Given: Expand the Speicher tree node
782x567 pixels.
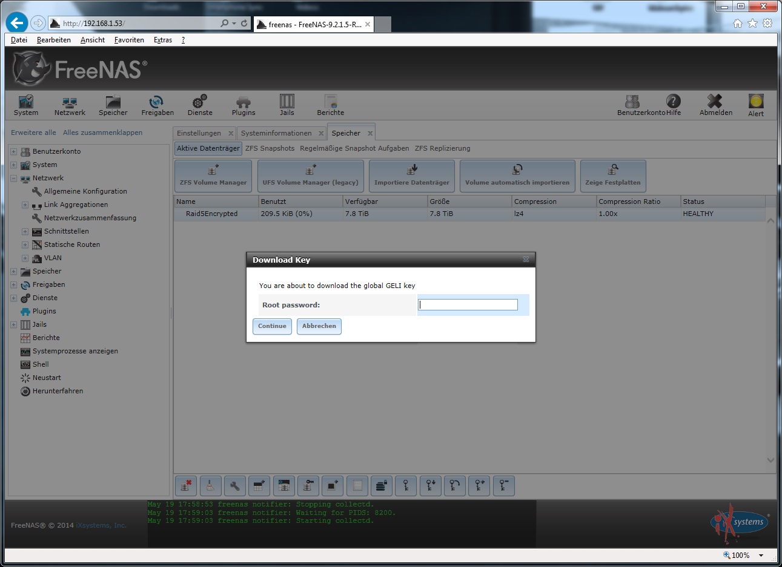Looking at the screenshot, I should pyautogui.click(x=13, y=271).
